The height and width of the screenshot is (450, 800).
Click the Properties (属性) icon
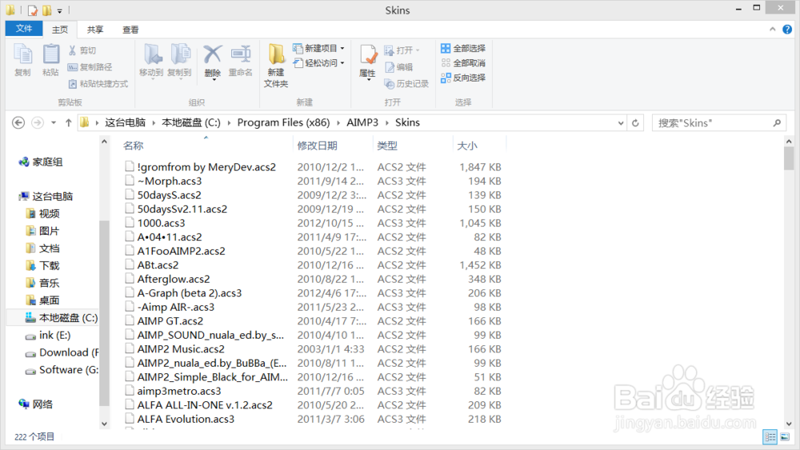(x=368, y=55)
